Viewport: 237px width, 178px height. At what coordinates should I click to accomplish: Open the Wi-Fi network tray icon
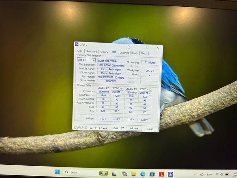(217, 175)
